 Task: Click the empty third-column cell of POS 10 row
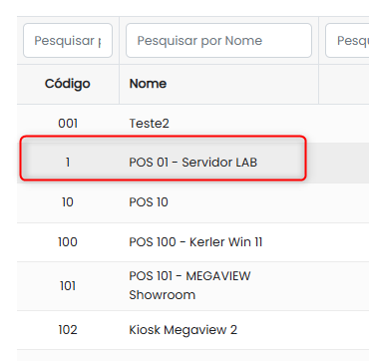(344, 202)
